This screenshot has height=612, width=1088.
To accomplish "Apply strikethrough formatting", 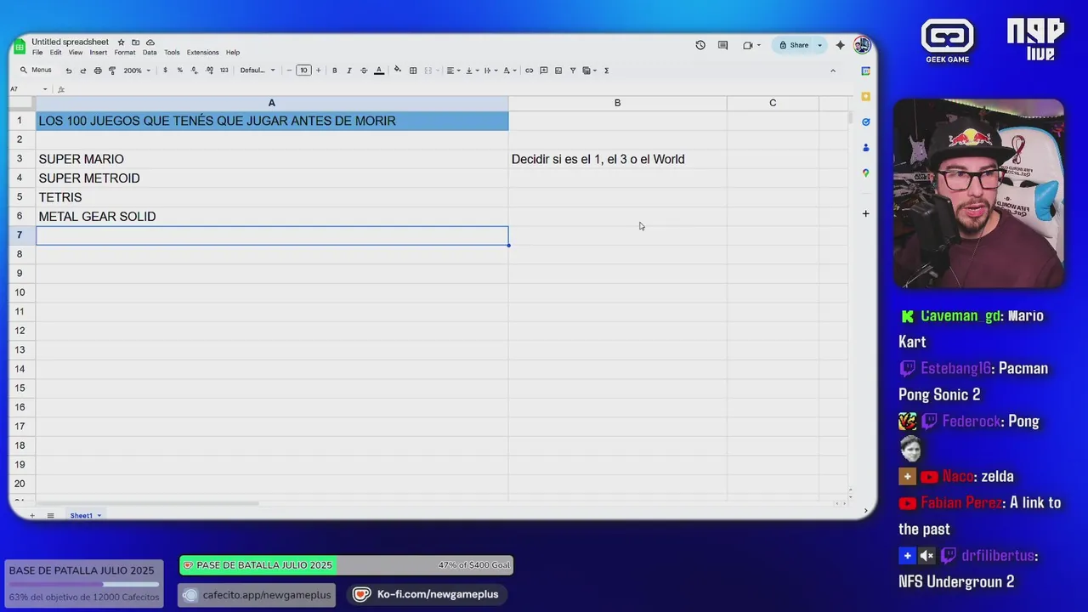I will tap(364, 71).
